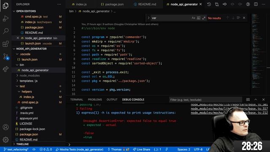Open .travis.yml in file tree
Screen dimensions: 270x152
point(26,113)
